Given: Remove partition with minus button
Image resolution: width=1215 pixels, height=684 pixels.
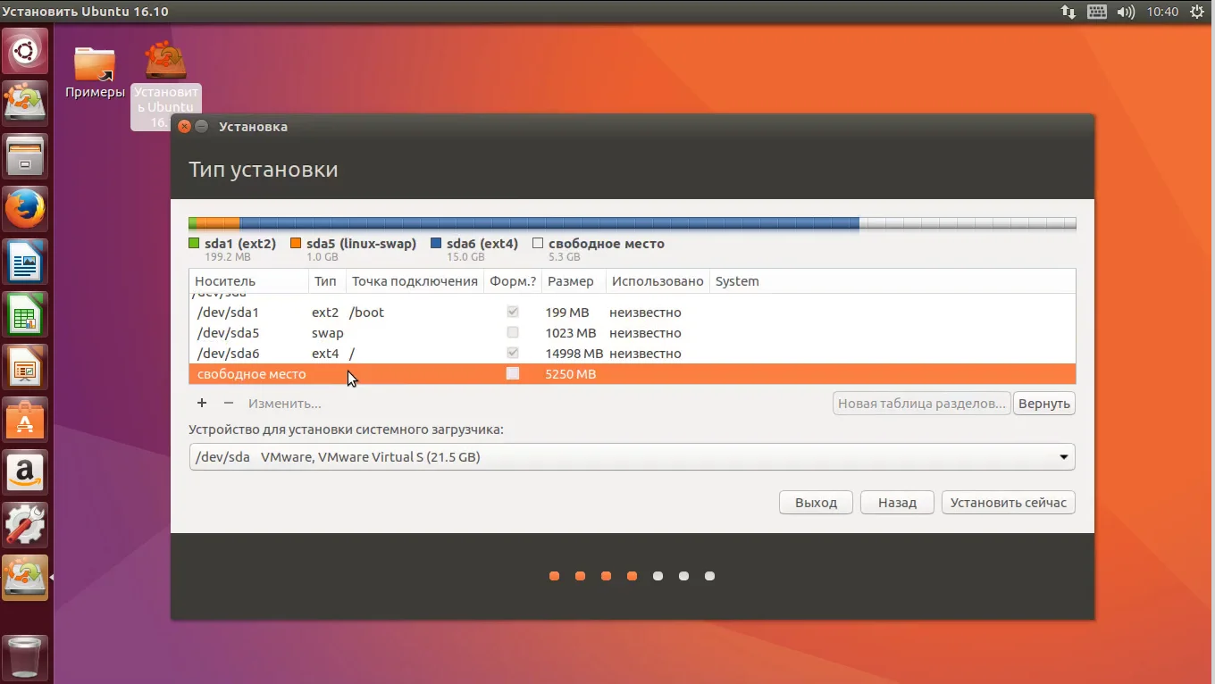Looking at the screenshot, I should pyautogui.click(x=228, y=404).
